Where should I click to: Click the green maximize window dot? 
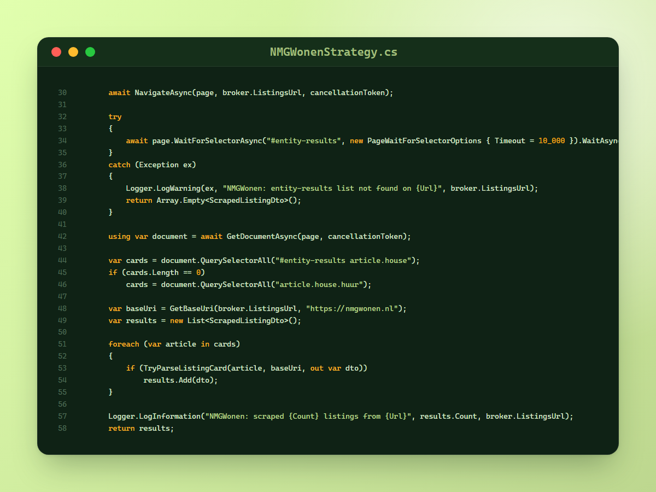90,52
